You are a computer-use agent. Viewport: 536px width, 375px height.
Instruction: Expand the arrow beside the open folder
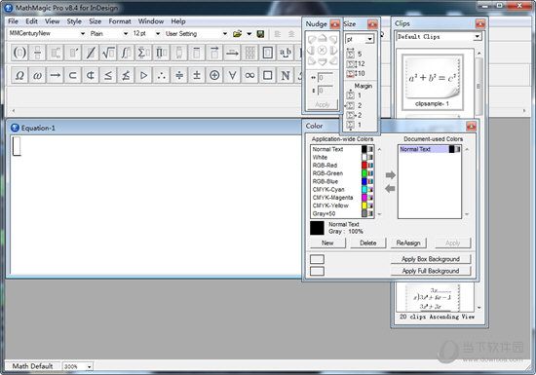[x=249, y=33]
